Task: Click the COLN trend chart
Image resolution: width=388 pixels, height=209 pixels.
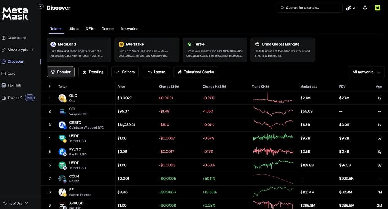Action: (273, 179)
